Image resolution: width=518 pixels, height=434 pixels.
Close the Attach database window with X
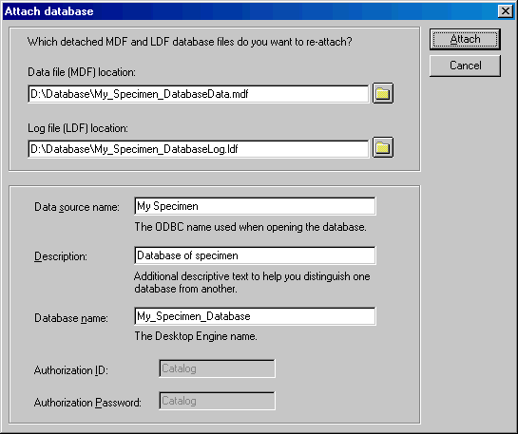click(x=506, y=11)
